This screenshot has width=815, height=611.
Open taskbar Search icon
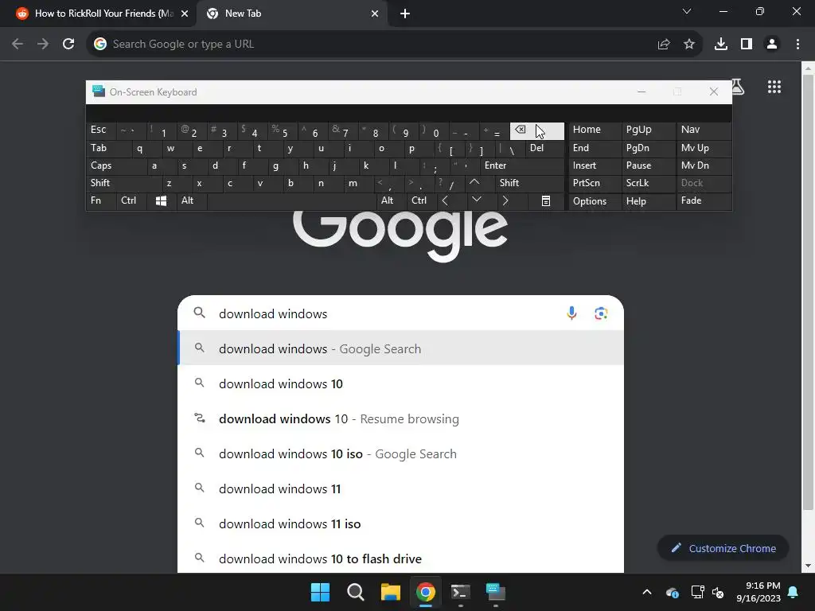[x=356, y=592]
